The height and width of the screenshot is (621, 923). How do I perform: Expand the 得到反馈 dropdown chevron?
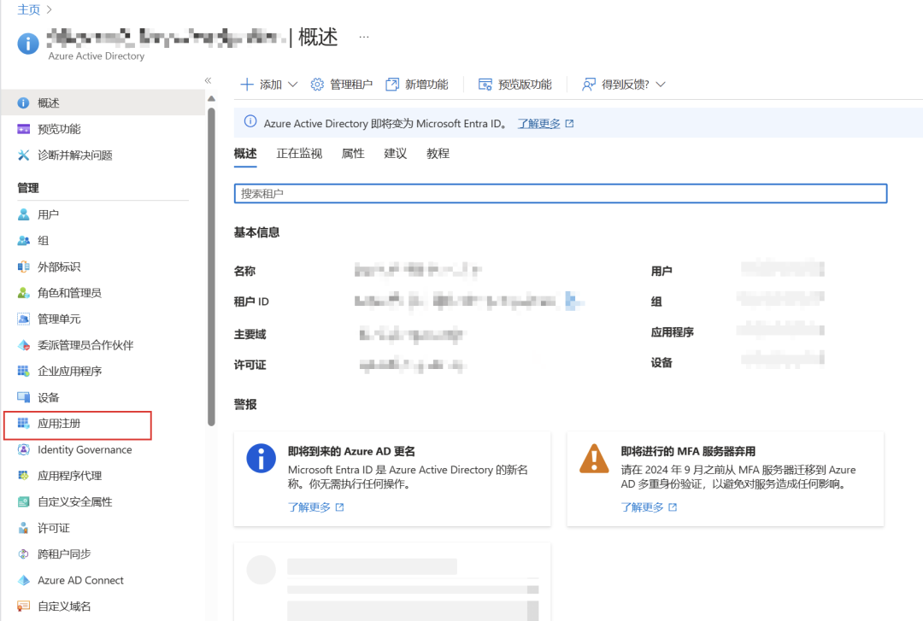click(661, 85)
